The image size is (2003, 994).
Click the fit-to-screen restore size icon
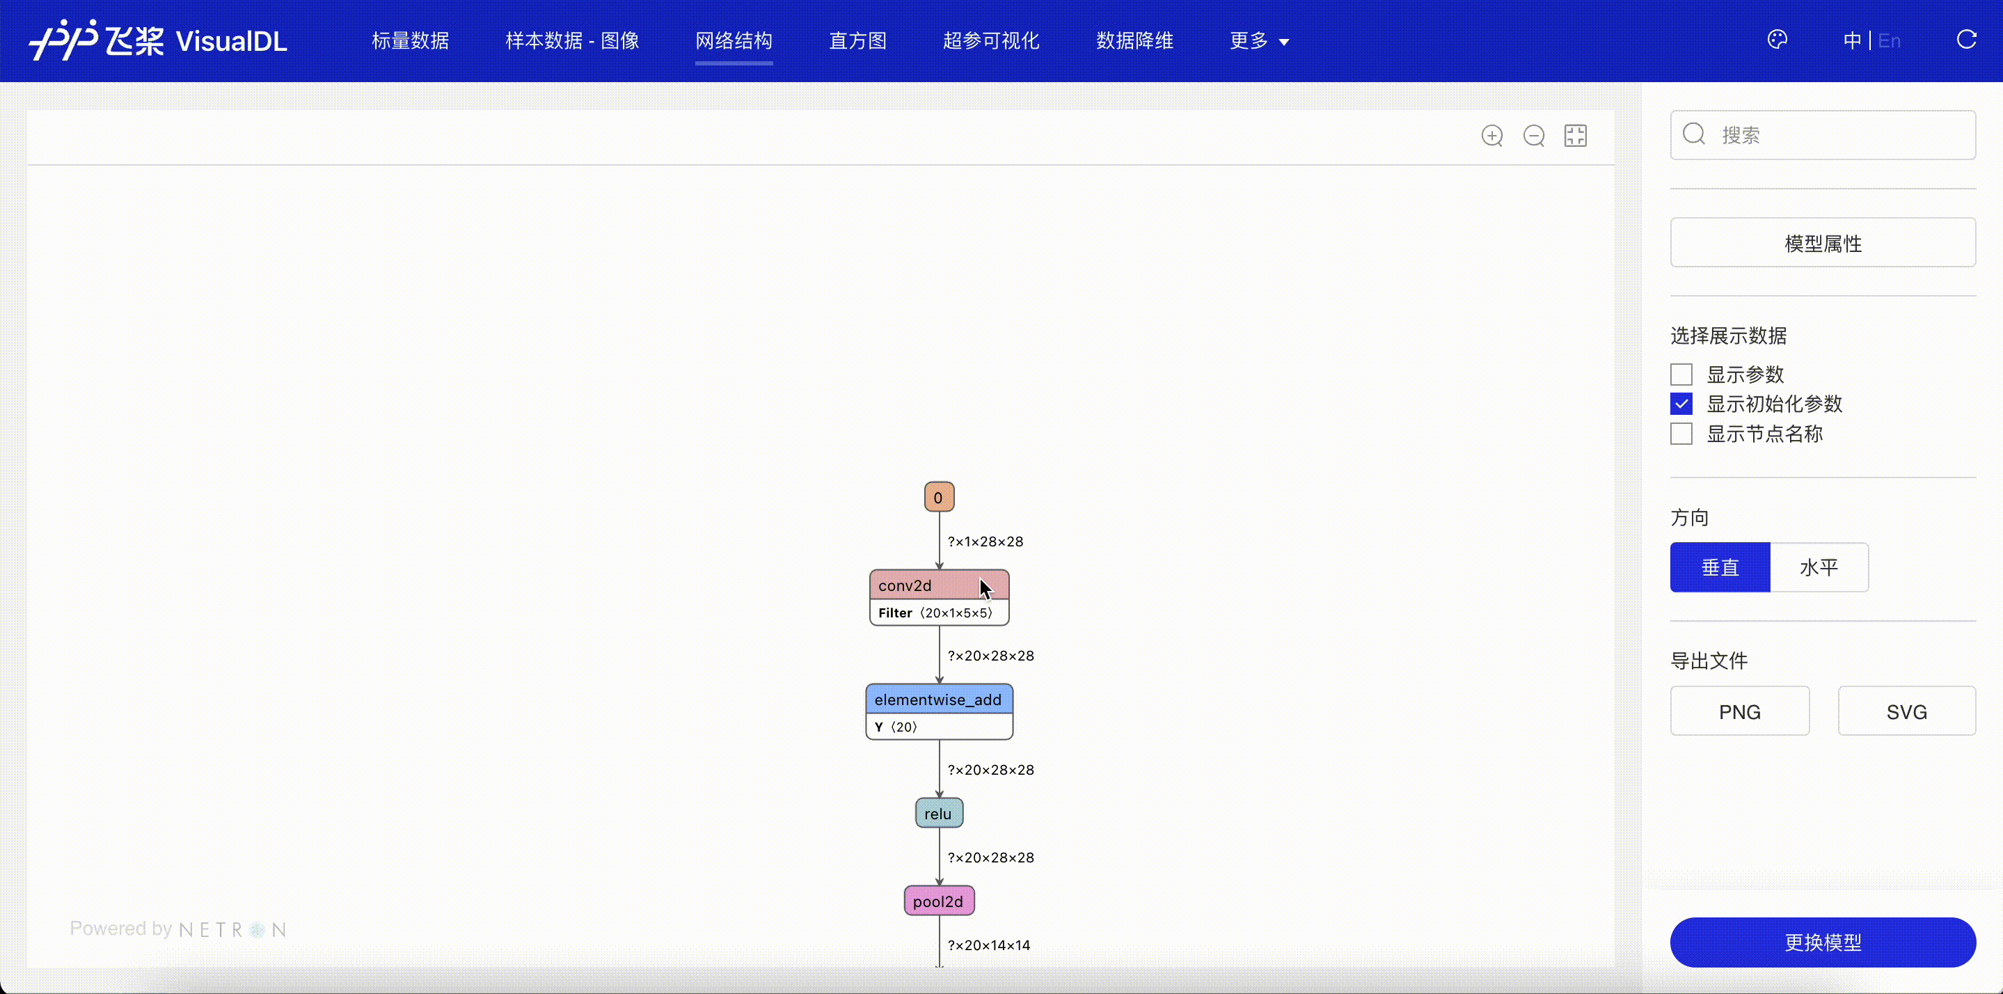1576,136
